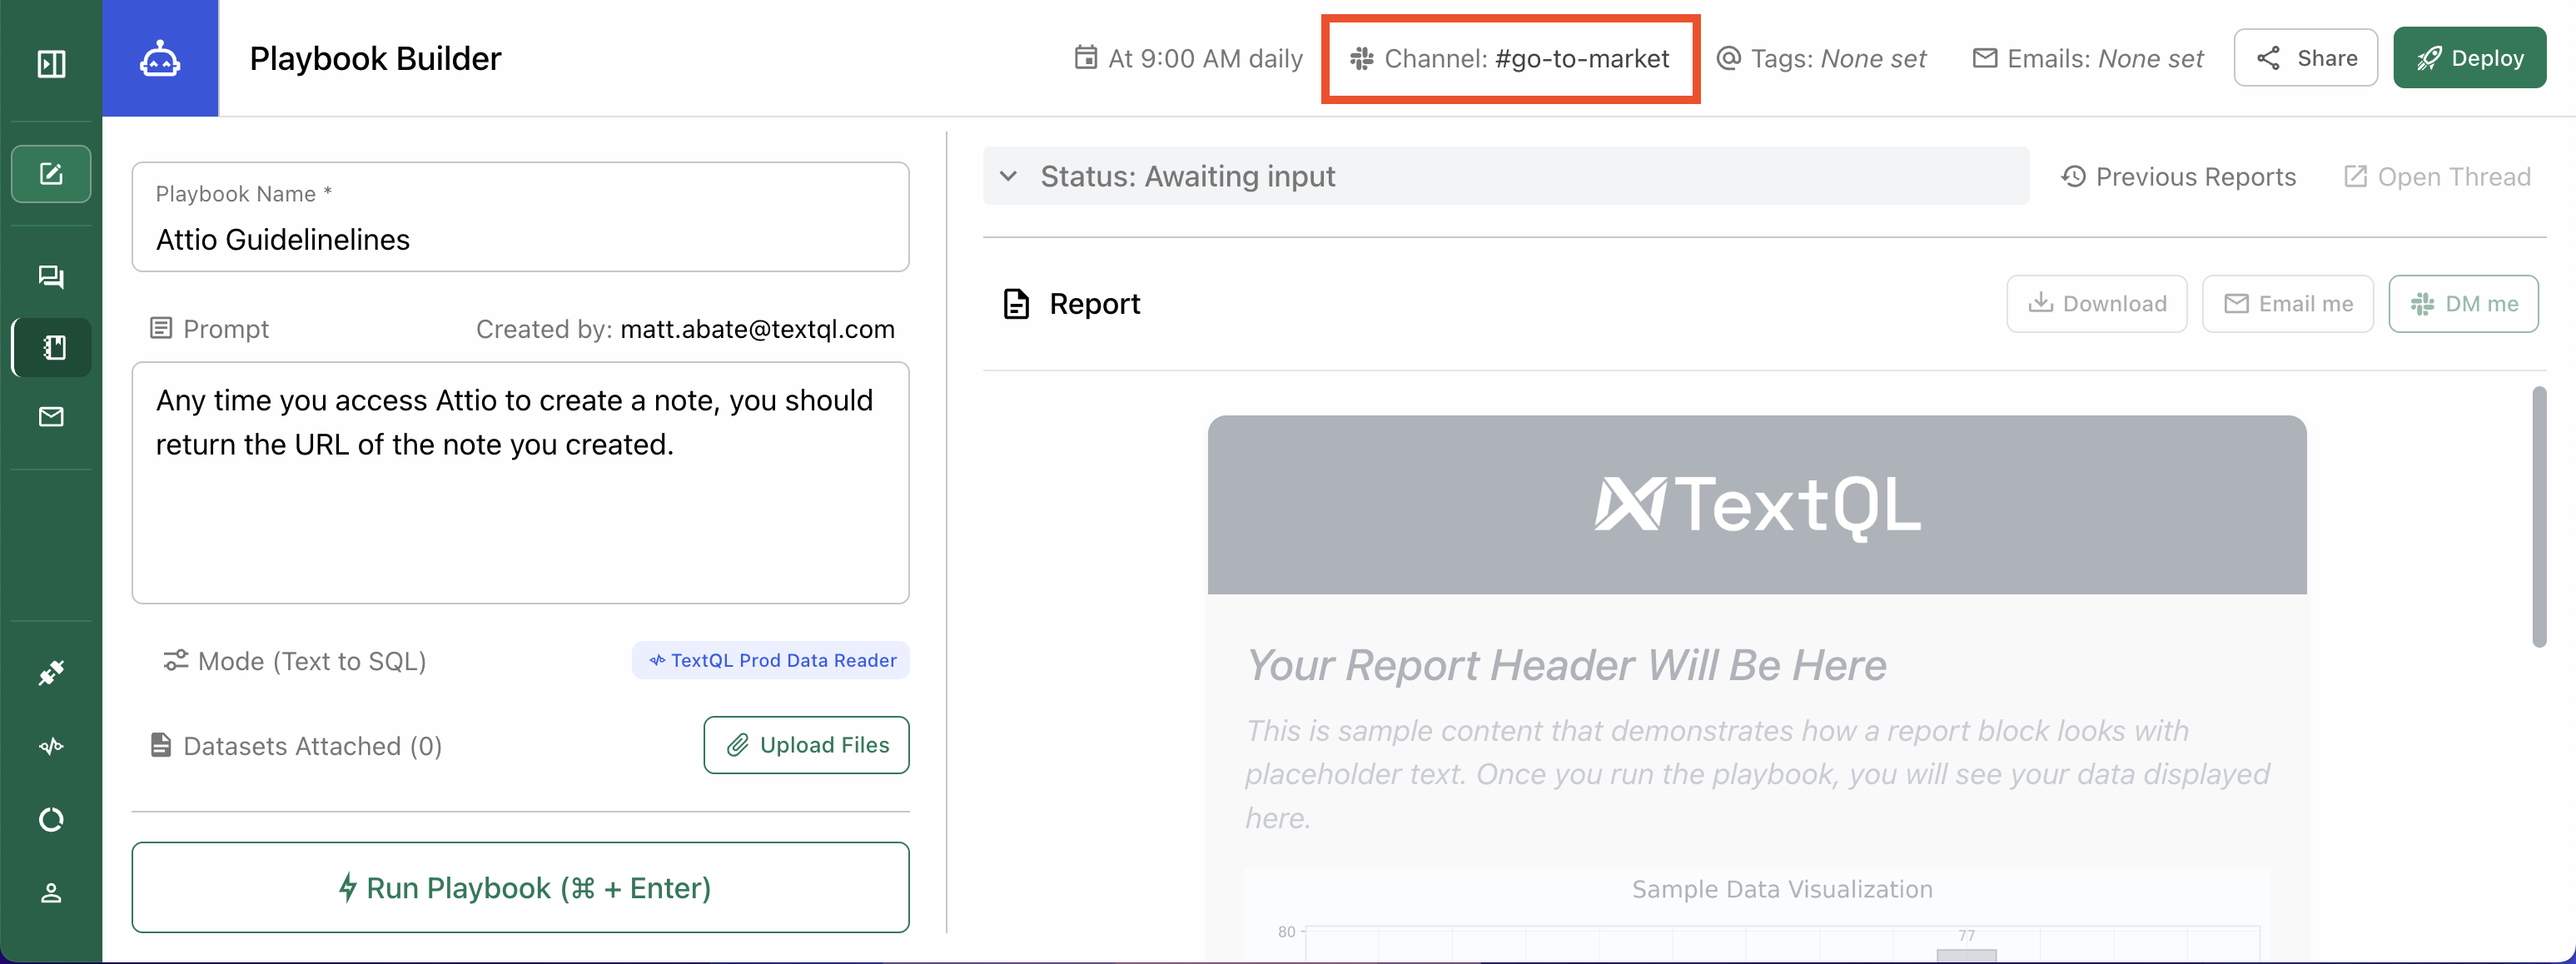Screen dimensions: 2576x964
Task: Open the email section from the sidebar
Action: 50,417
